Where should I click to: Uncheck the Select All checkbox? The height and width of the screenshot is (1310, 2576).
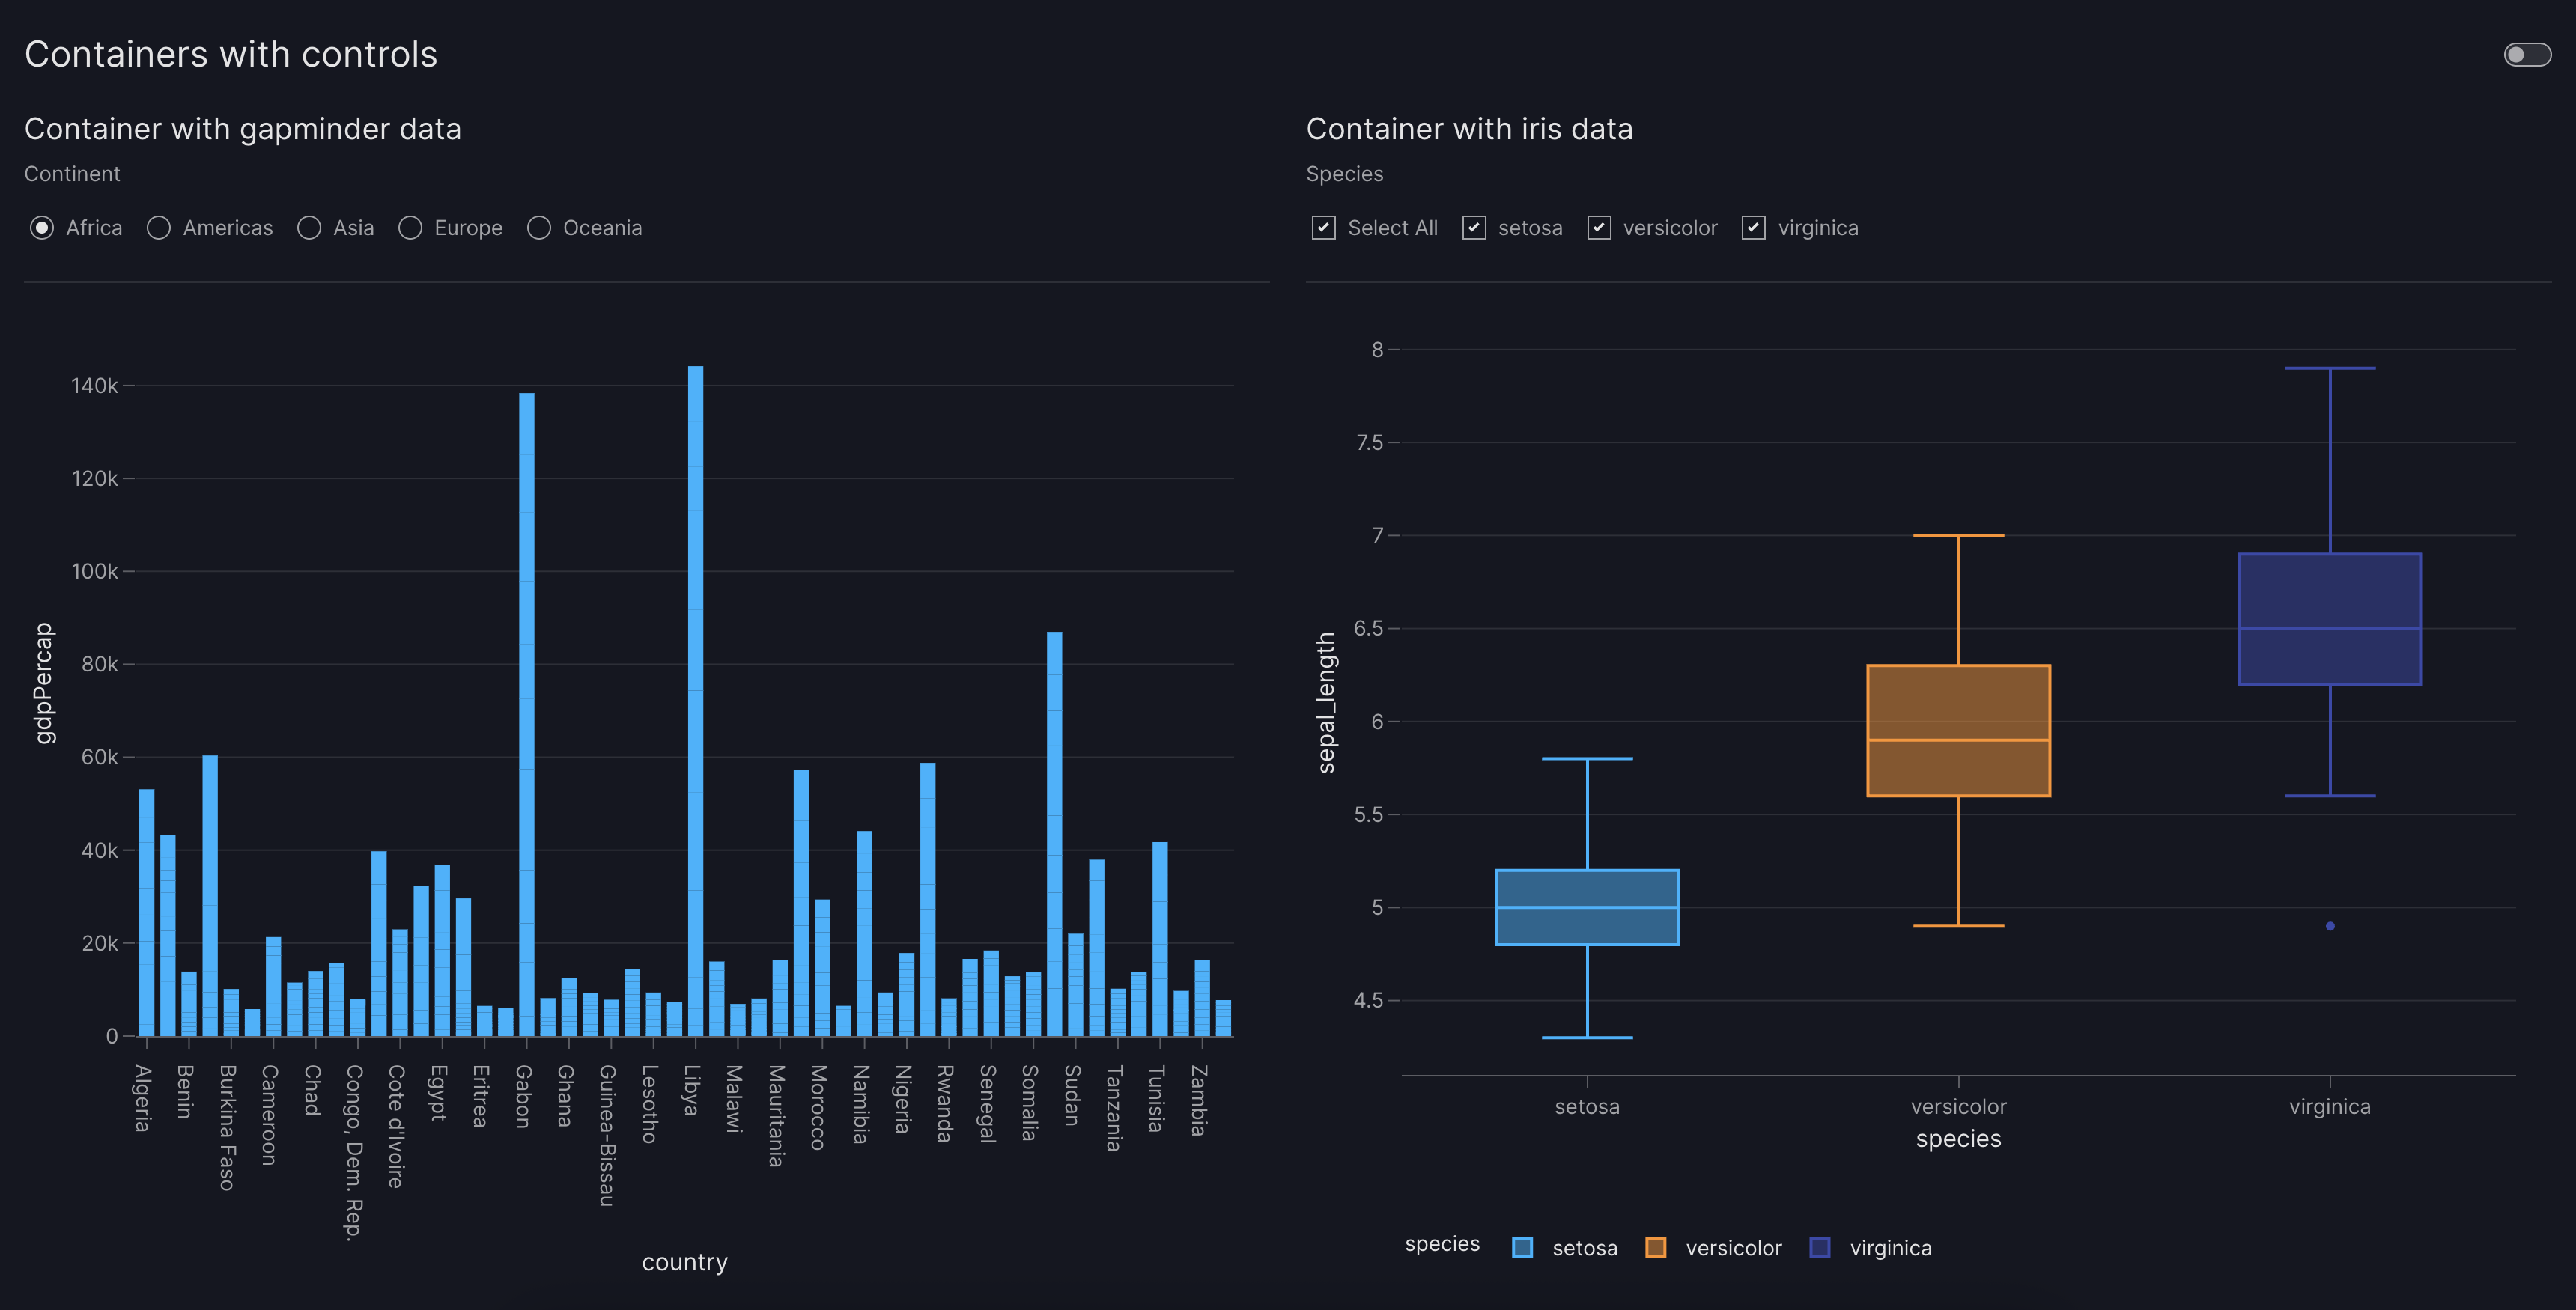(1323, 228)
